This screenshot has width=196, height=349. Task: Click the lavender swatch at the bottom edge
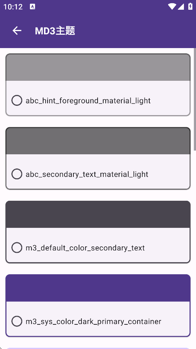(98, 348)
